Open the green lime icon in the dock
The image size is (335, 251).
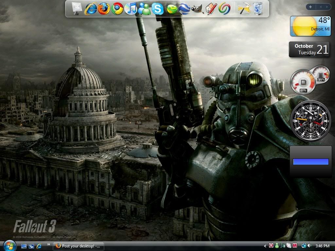click(x=172, y=9)
